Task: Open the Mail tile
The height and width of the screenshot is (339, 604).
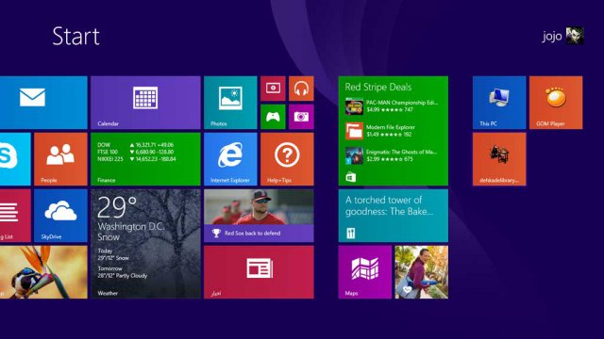Action: 43,103
